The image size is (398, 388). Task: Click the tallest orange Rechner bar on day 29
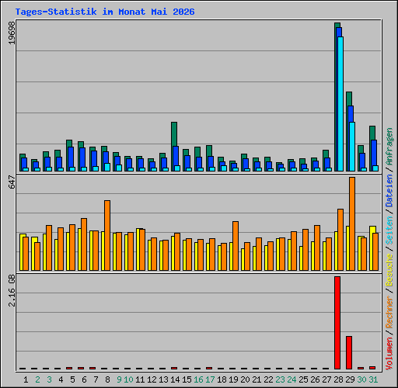click(352, 224)
